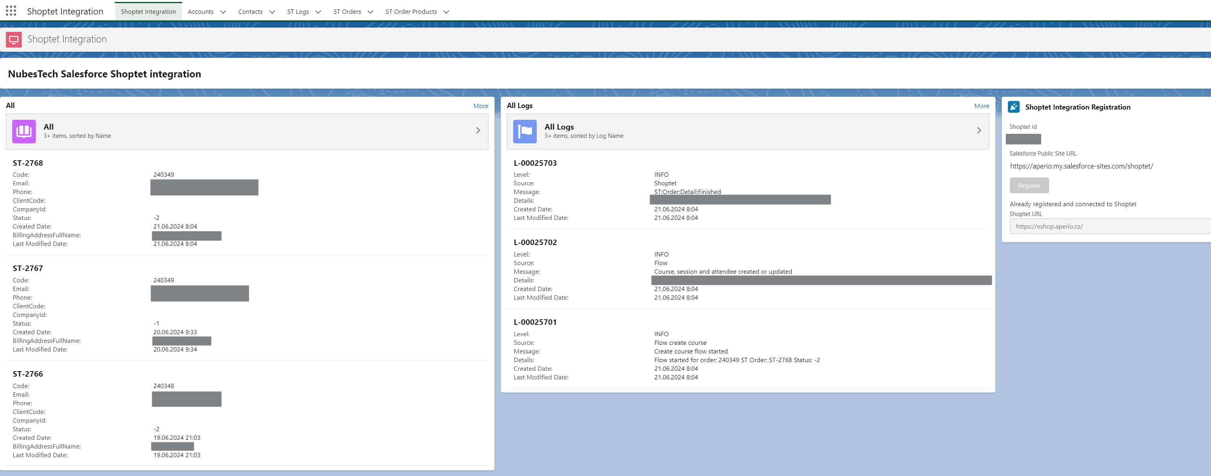This screenshot has width=1211, height=476.
Task: Click 'Course, session and attendee created or updated'
Action: [x=723, y=272]
